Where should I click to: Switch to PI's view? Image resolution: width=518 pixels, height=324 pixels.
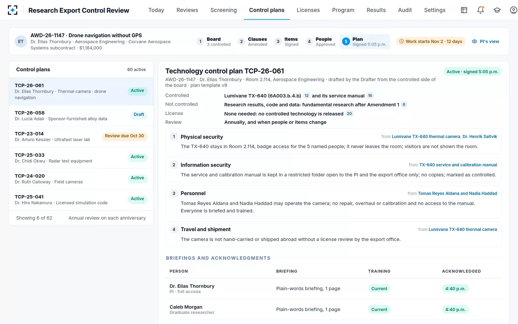[x=486, y=41]
